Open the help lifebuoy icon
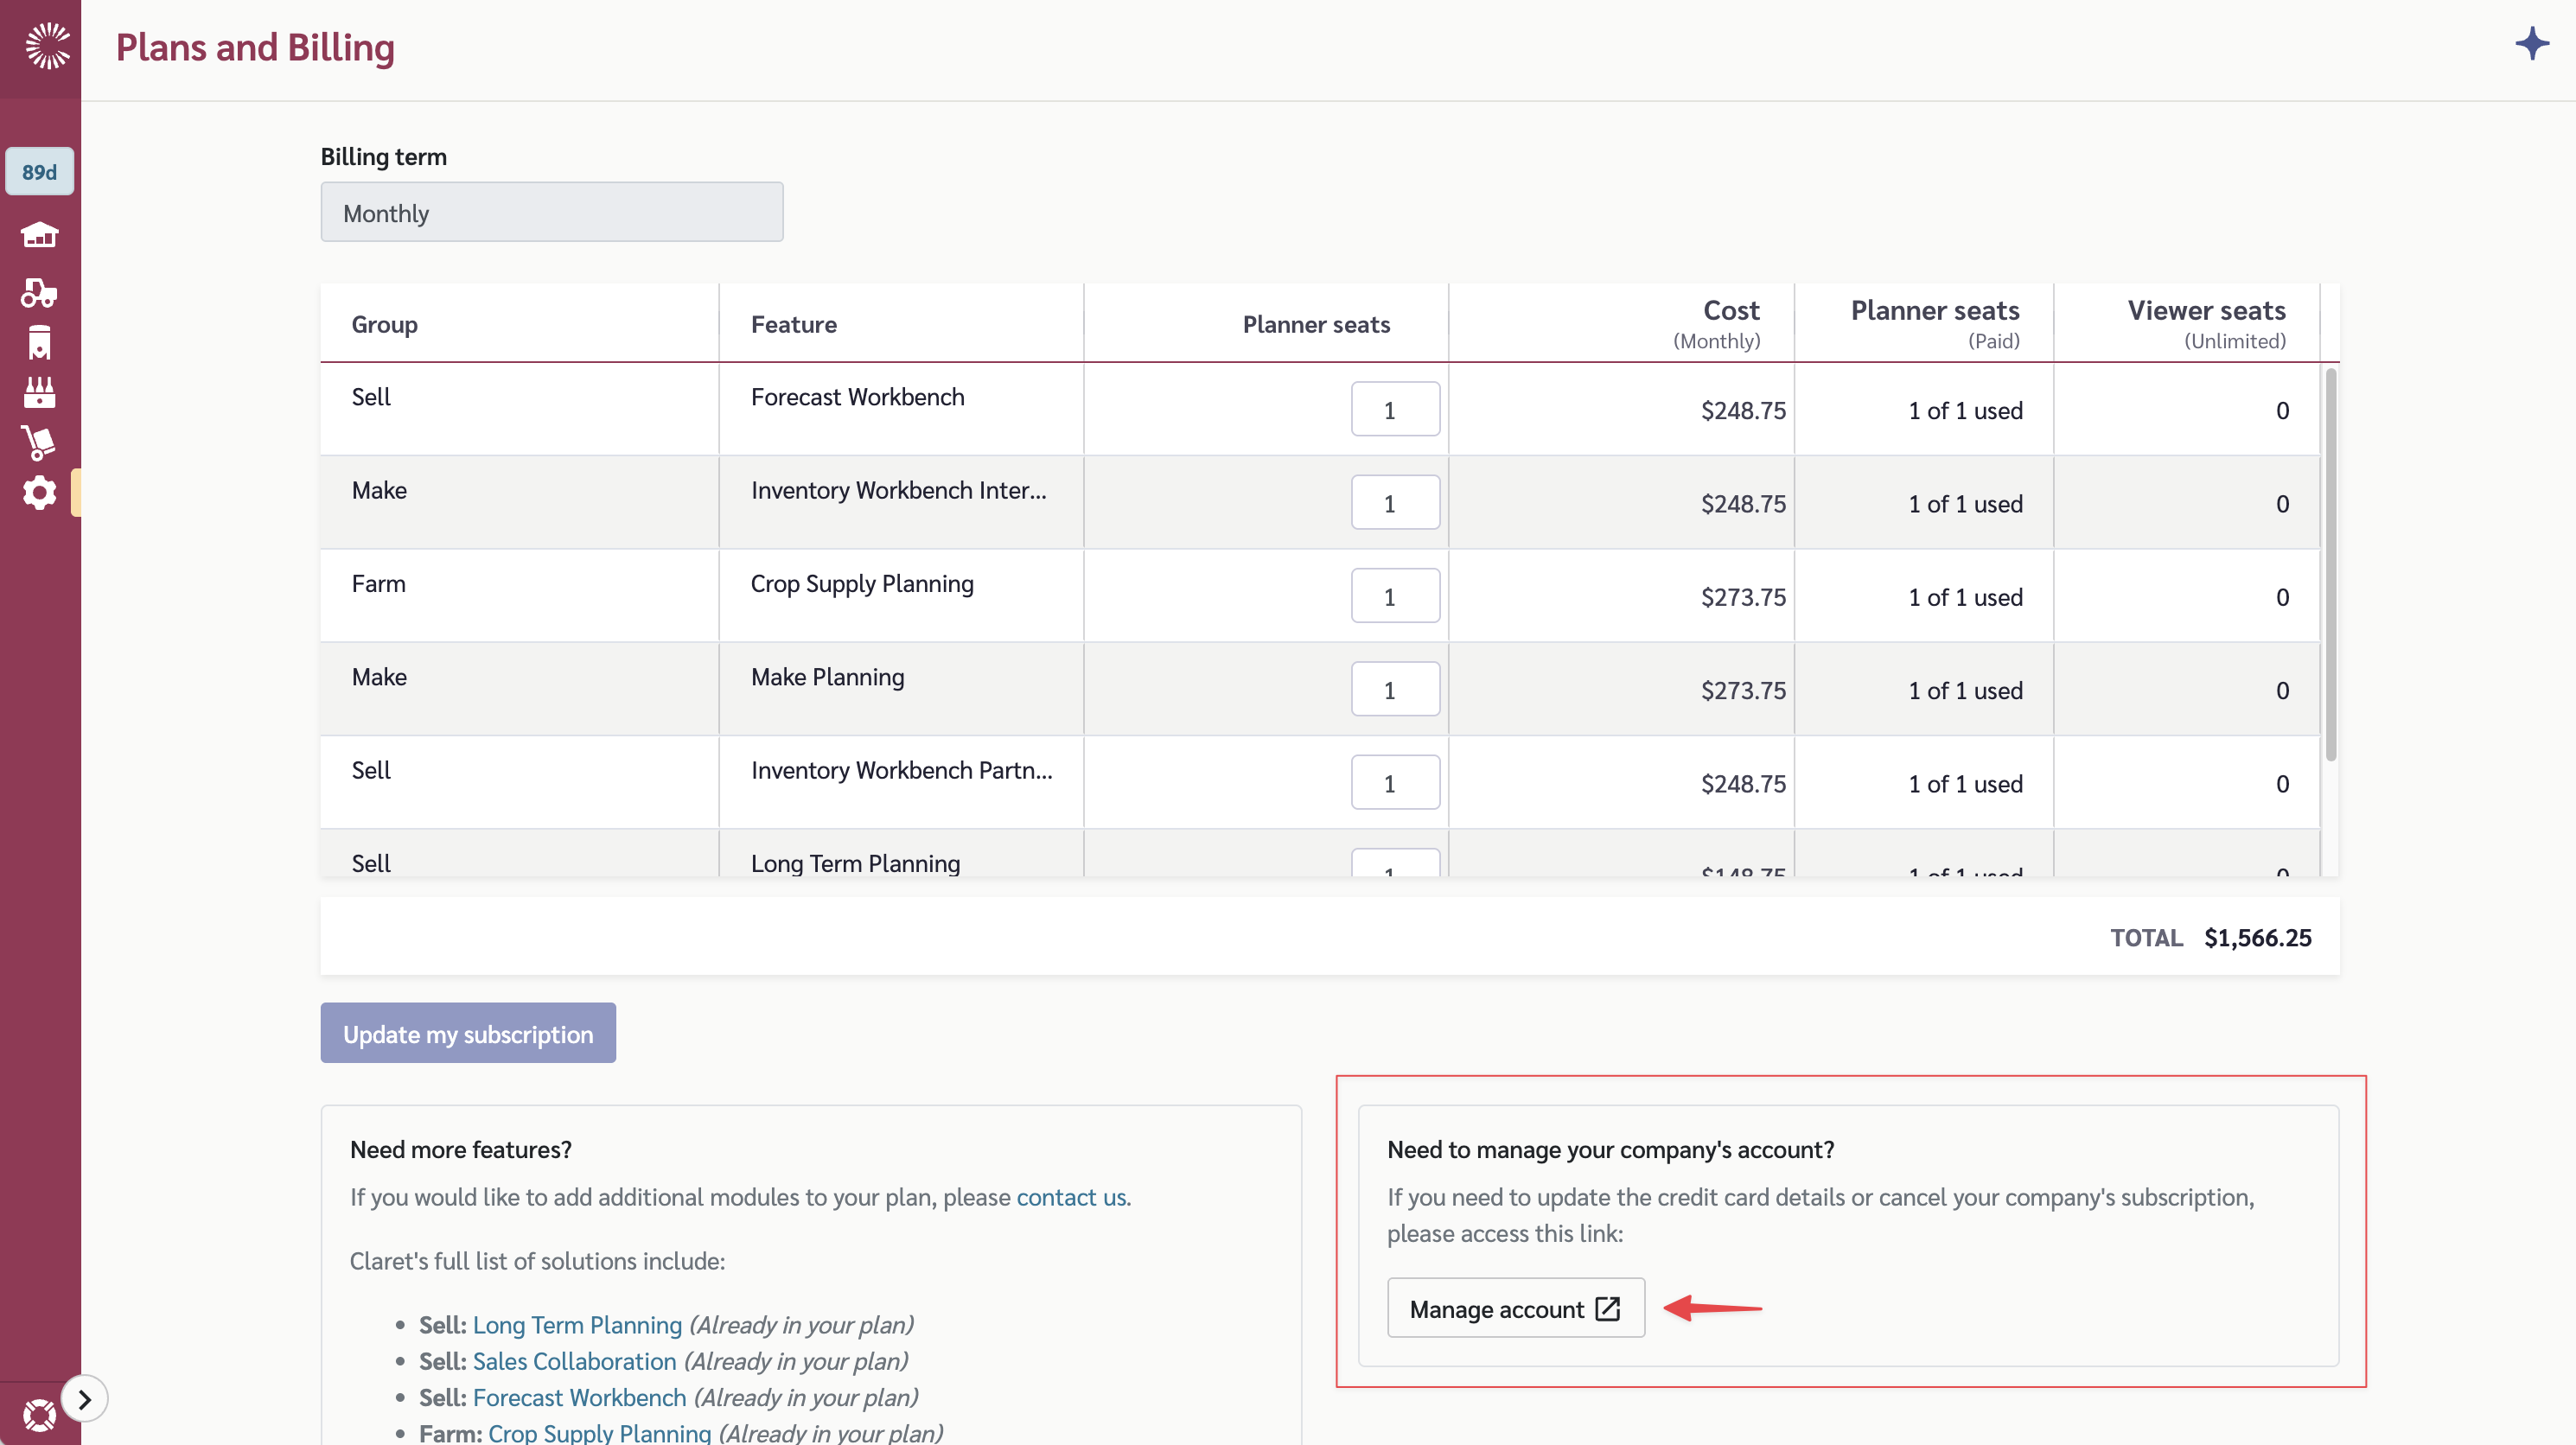Screen dimensions: 2576x1445 point(39,1414)
